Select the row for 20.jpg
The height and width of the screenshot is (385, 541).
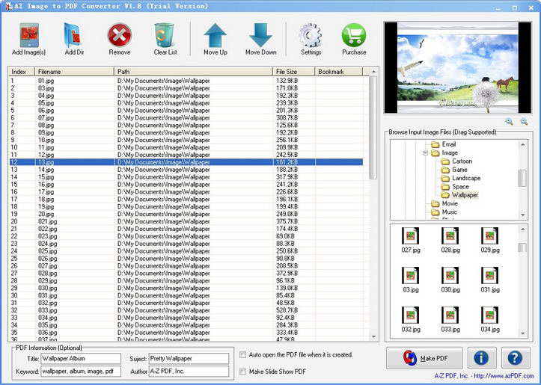pos(186,214)
